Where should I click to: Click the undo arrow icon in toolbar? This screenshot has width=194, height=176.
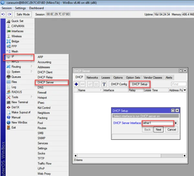(x=3, y=14)
